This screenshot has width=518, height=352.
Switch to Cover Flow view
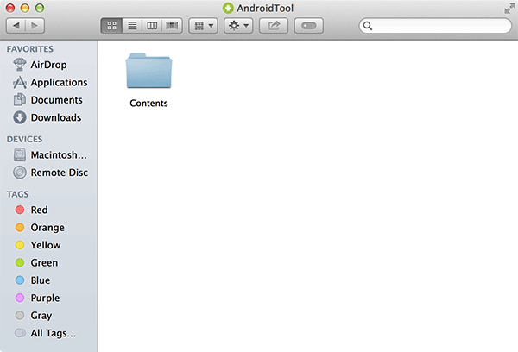172,25
